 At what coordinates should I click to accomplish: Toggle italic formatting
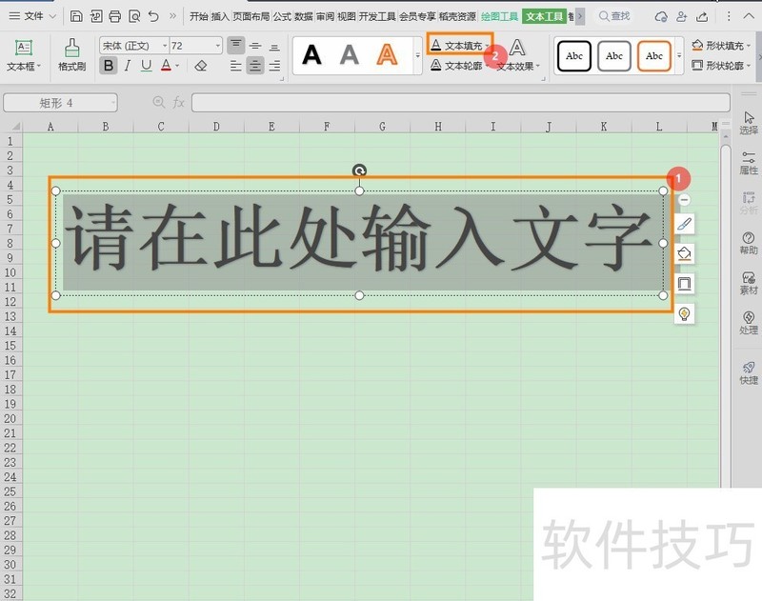click(x=127, y=65)
